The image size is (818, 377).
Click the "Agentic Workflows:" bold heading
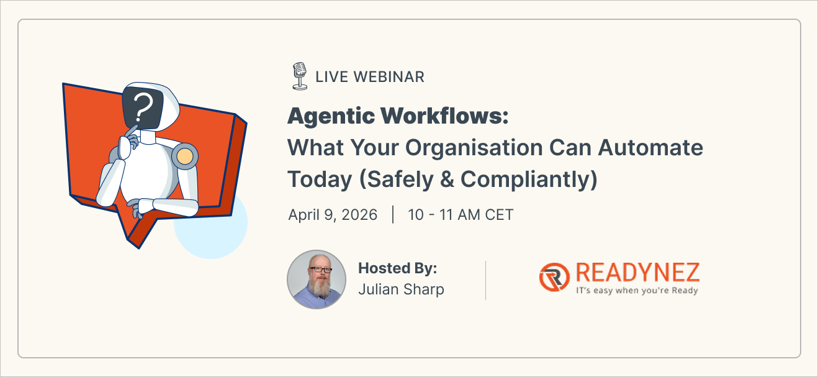398,116
